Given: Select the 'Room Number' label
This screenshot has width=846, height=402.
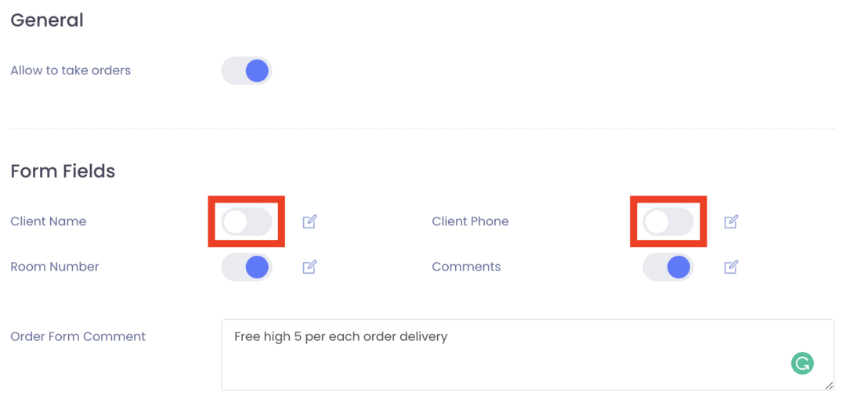Looking at the screenshot, I should coord(55,266).
